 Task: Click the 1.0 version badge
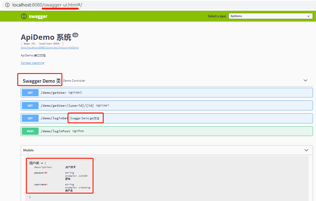75,35
